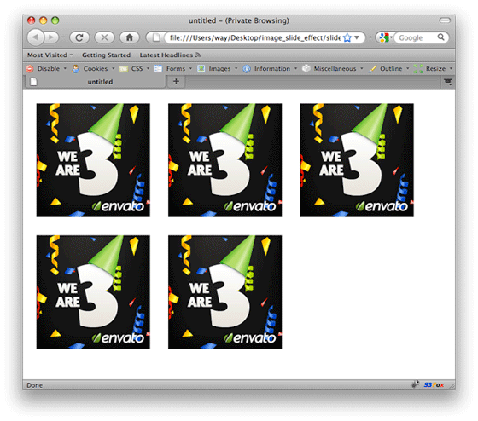Image resolution: width=478 pixels, height=421 pixels.
Task: Expand the Images menu
Action: pyautogui.click(x=236, y=69)
